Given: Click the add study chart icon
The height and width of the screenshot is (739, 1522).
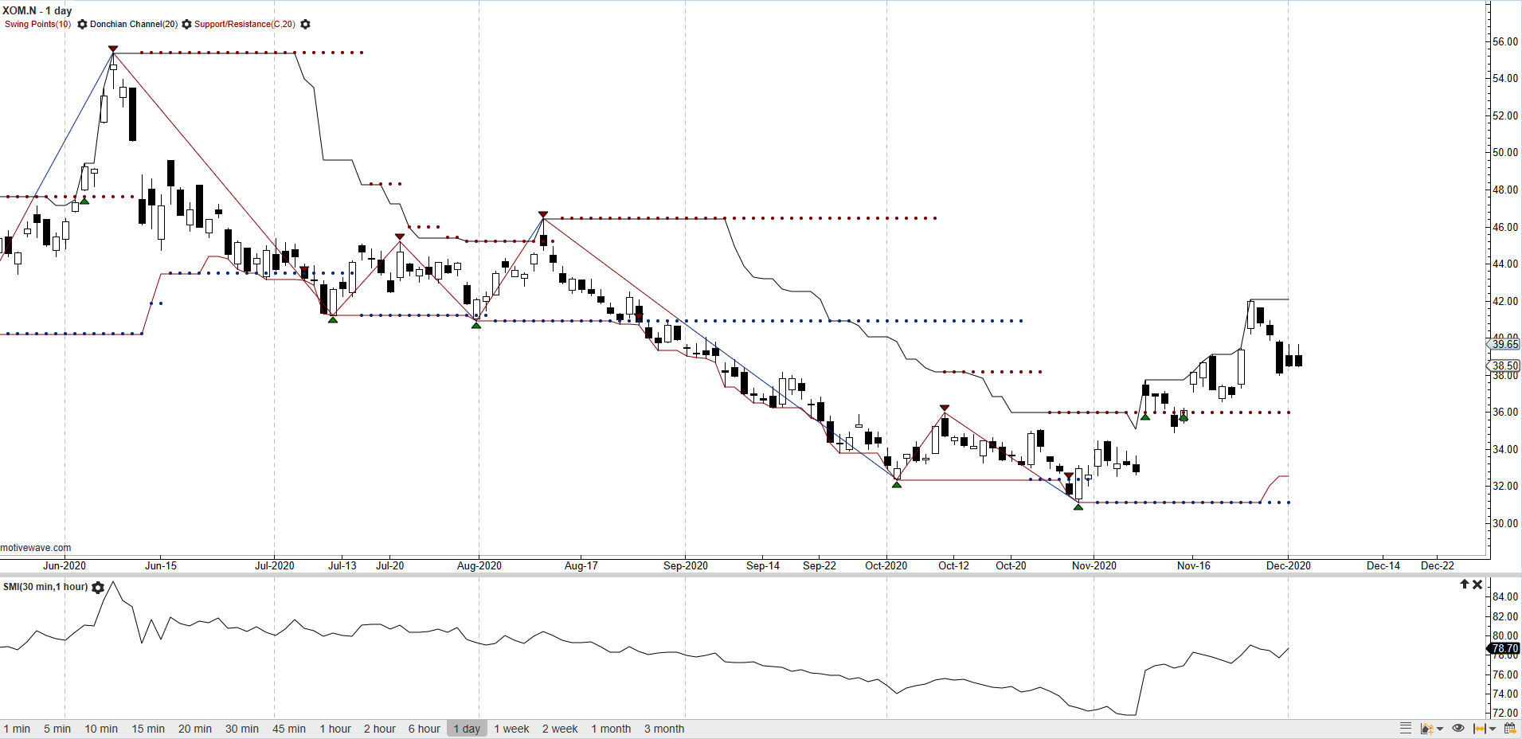Looking at the screenshot, I should 1426,729.
